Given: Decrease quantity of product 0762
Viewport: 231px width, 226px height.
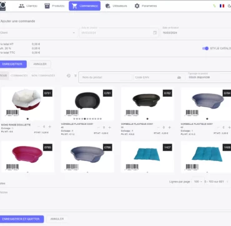Looking at the screenshot, I should [x=159, y=127].
